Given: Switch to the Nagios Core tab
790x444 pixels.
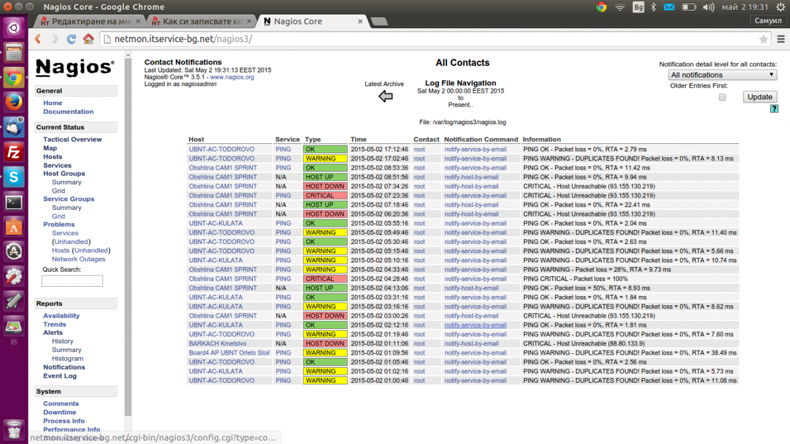Looking at the screenshot, I should coord(309,21).
